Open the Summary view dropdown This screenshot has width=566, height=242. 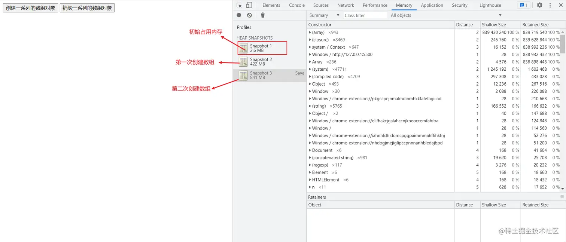[324, 15]
